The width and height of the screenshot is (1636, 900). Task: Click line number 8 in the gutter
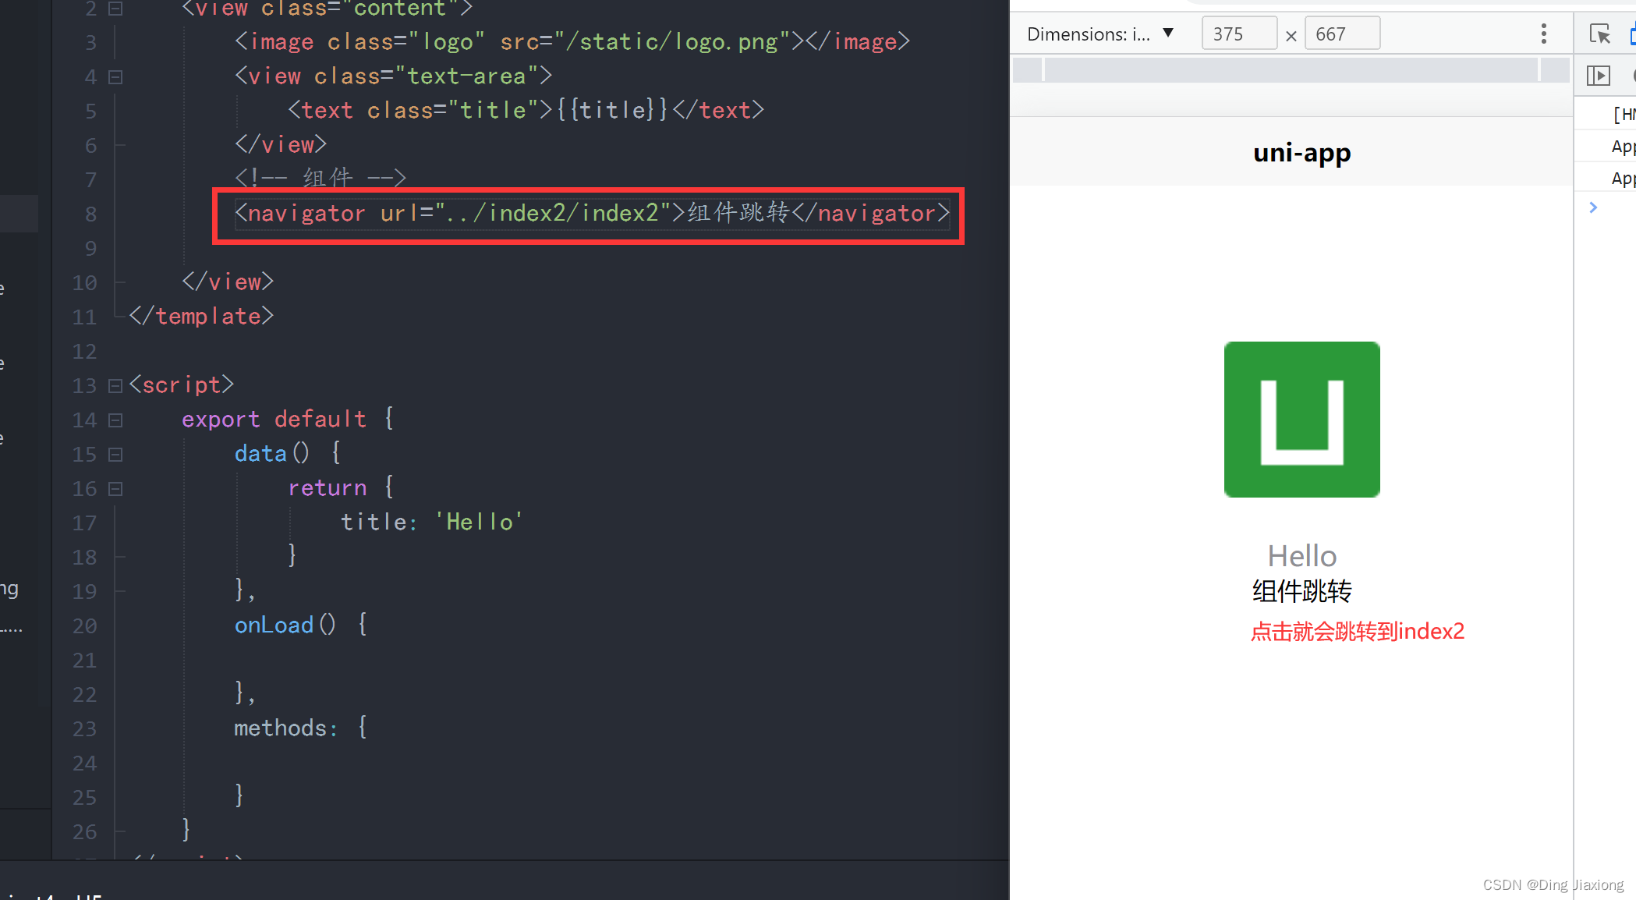90,214
